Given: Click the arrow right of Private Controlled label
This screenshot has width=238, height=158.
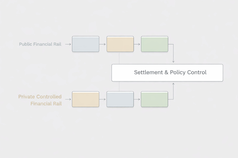Looking at the screenshot, I should (x=68, y=99).
